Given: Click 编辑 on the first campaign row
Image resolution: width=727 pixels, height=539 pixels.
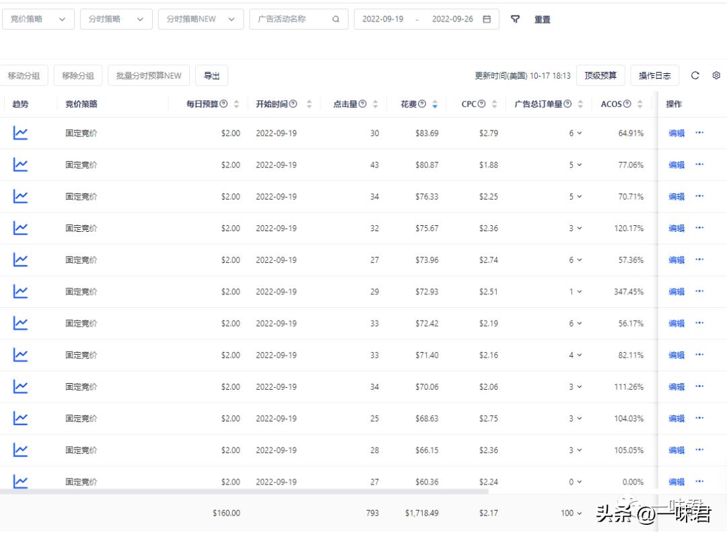Looking at the screenshot, I should point(676,132).
